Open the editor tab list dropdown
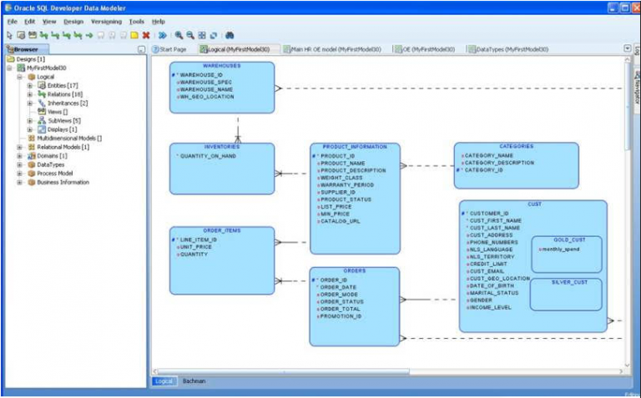The height and width of the screenshot is (398, 641). (627, 49)
